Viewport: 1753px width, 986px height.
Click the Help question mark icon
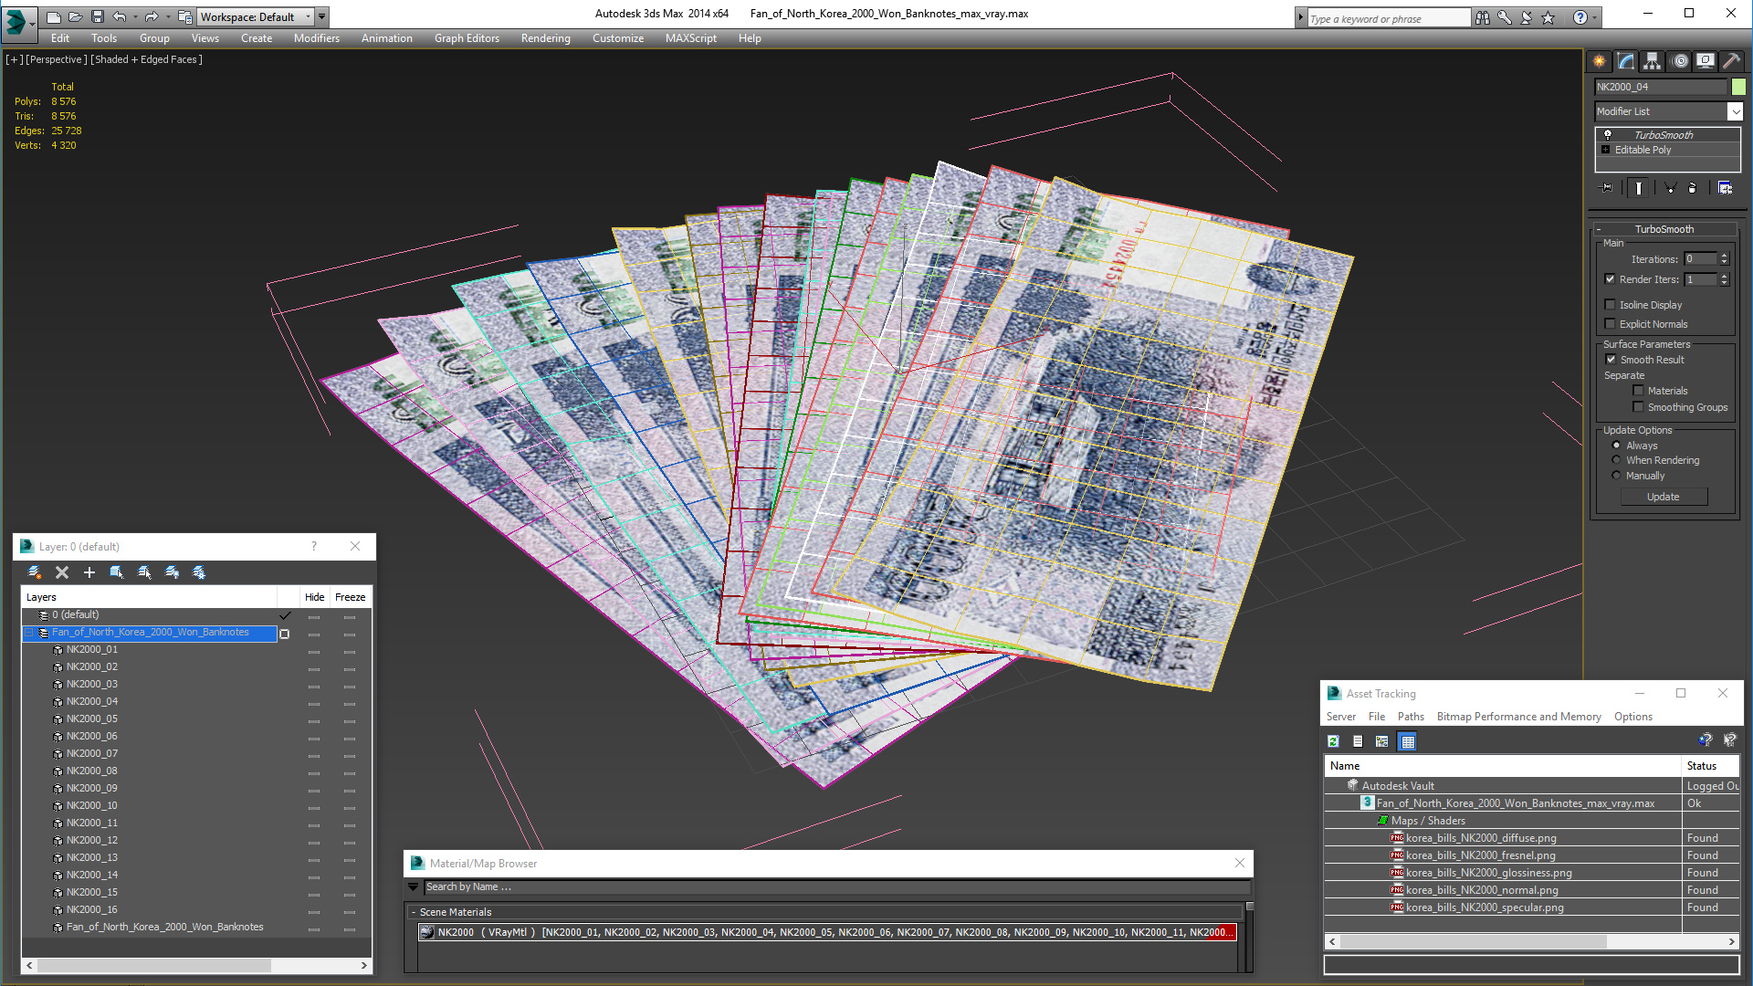[1580, 17]
